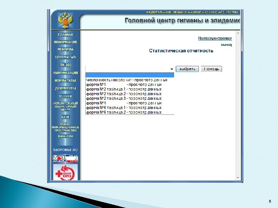Open ИСПЫТАТЕЛЬНЫЙ ЛАБОРАТОРНЫЙ ЦЕНТР section
Screen dimensions: 278x208
point(65,106)
